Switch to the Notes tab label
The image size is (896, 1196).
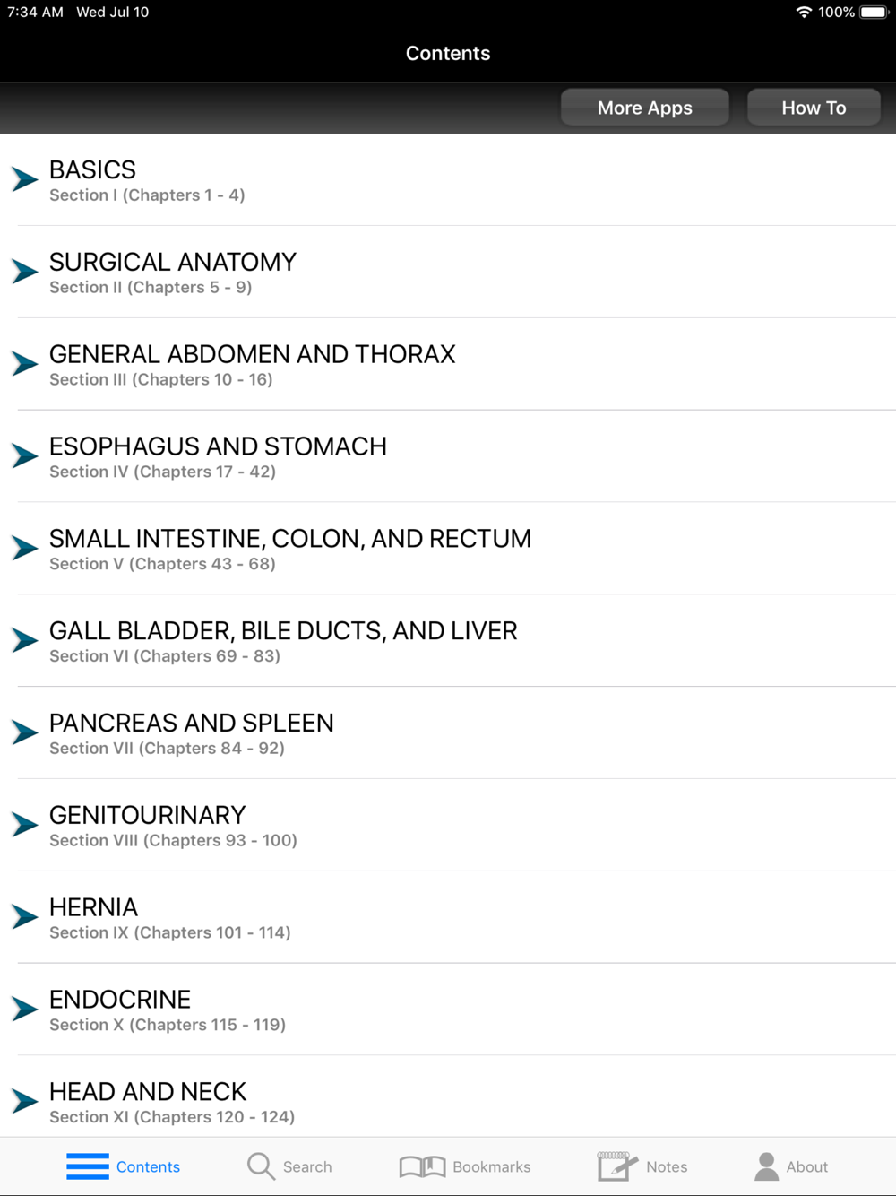pyautogui.click(x=667, y=1166)
